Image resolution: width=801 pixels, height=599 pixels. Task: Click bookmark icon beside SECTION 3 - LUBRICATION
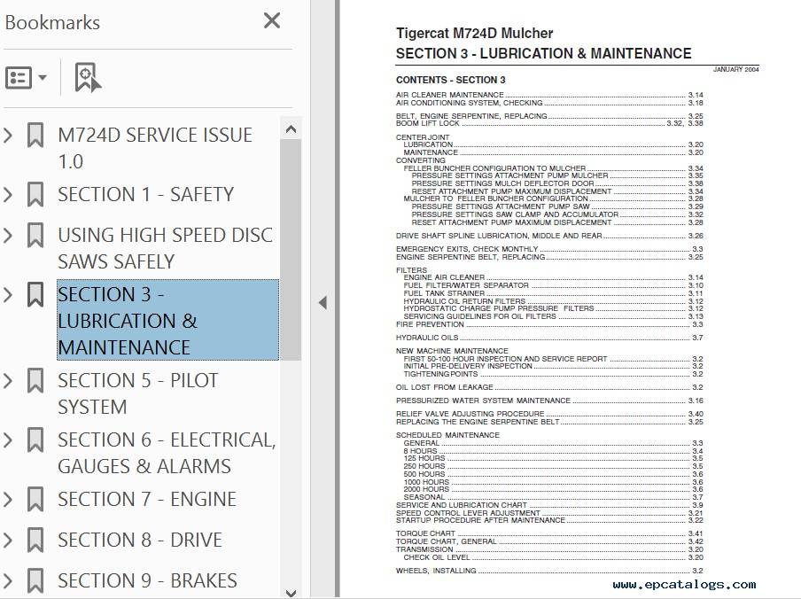[35, 295]
